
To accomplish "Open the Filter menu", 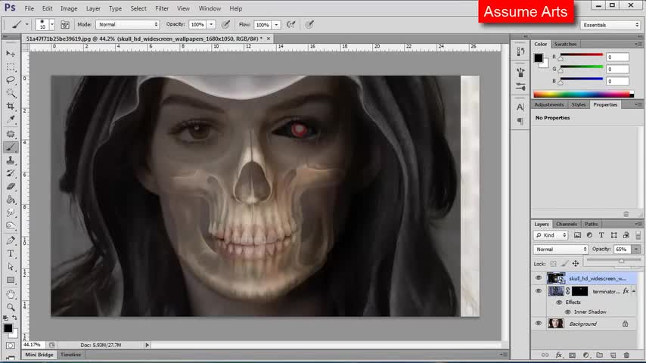I will click(162, 8).
